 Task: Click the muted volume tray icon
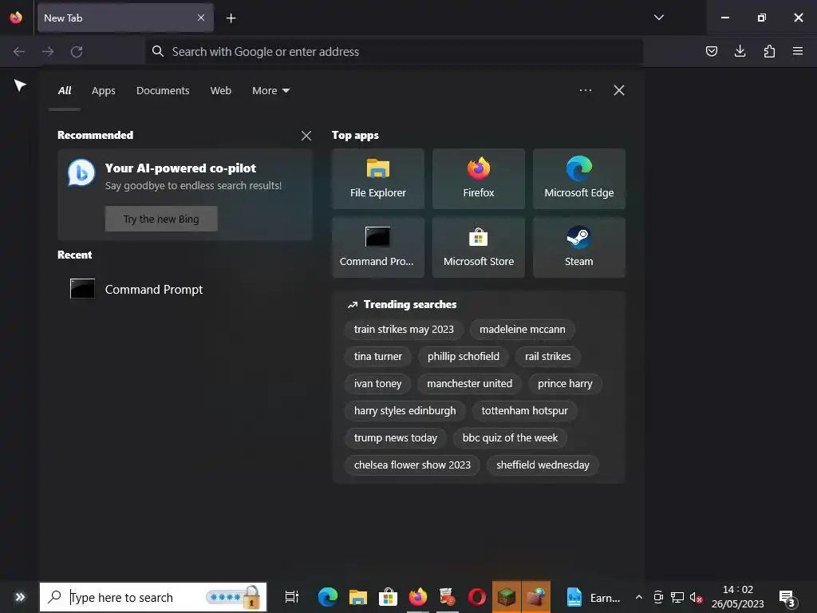[696, 597]
